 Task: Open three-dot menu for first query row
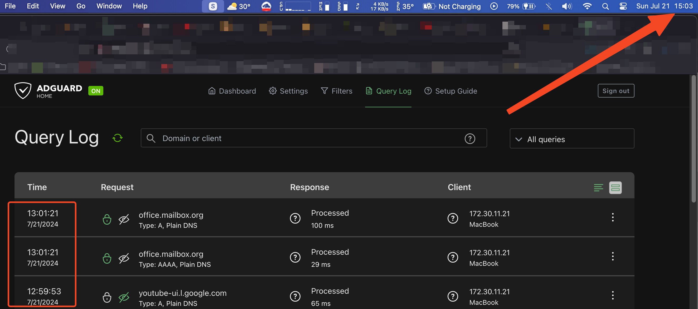[x=612, y=217]
